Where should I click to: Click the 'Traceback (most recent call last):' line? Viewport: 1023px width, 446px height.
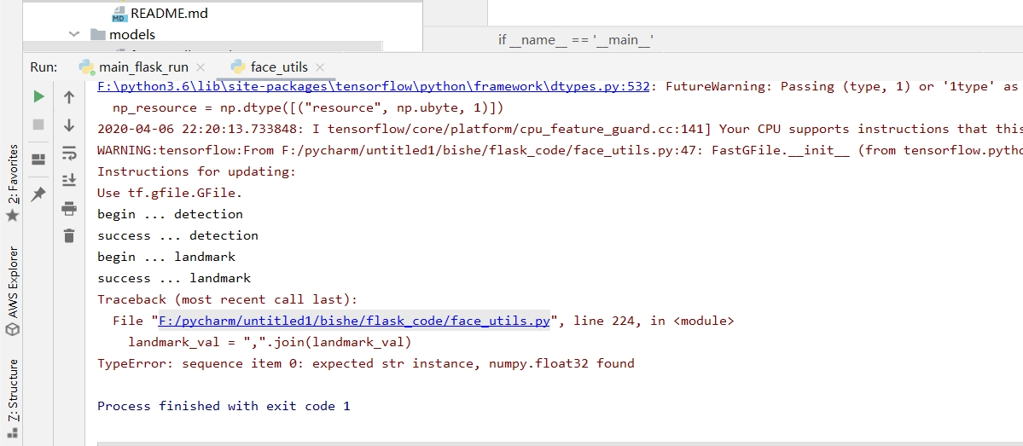click(228, 300)
